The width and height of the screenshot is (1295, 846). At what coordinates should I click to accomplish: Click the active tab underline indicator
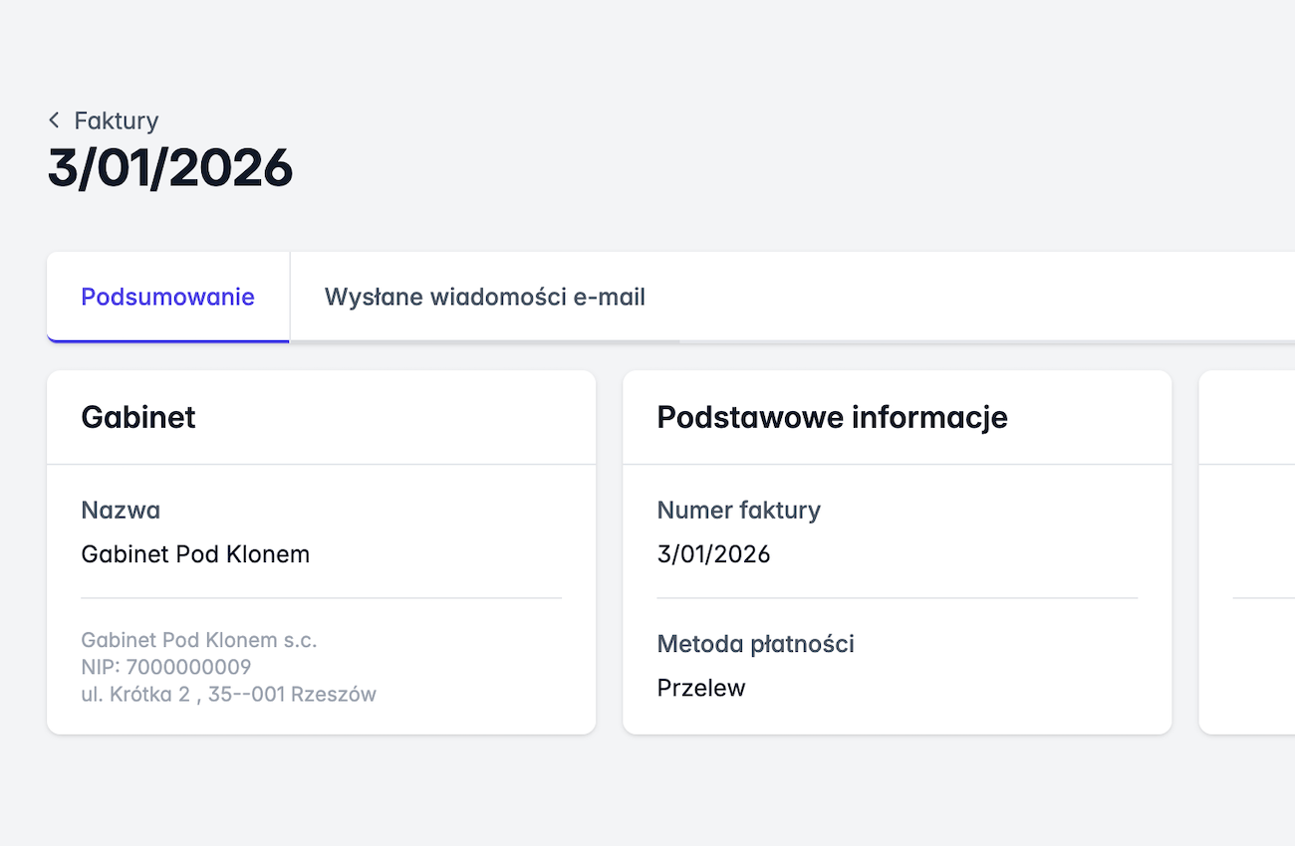click(x=167, y=340)
